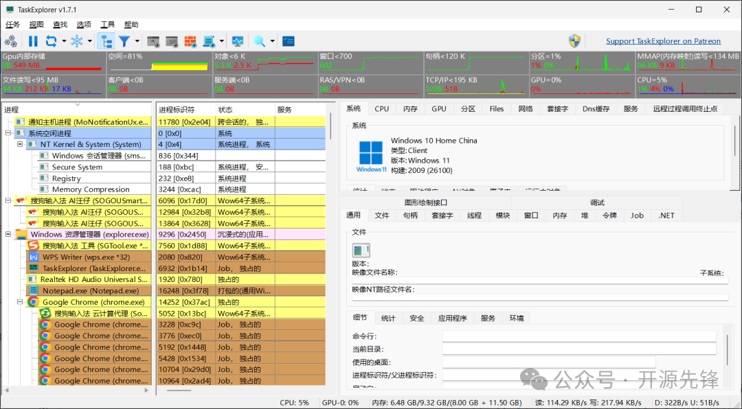The height and width of the screenshot is (409, 742).
Task: Click the search magnifier icon
Action: pyautogui.click(x=259, y=41)
